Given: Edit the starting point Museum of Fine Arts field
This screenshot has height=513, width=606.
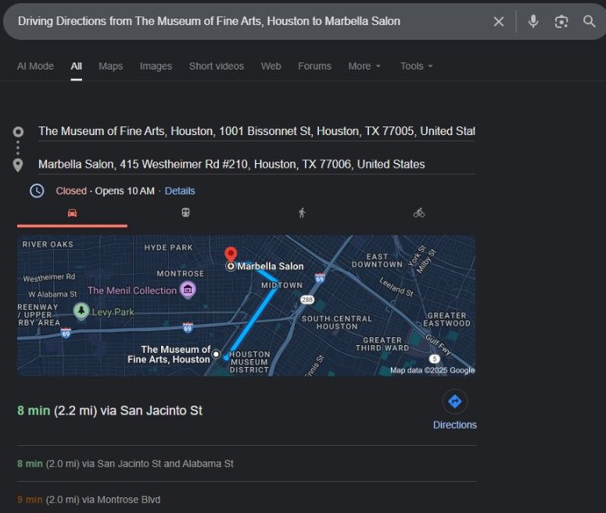Looking at the screenshot, I should 256,131.
